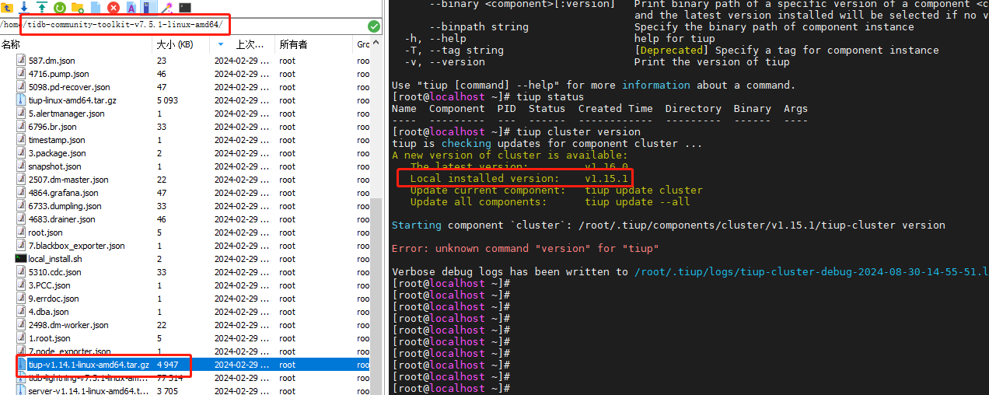This screenshot has height=395, width=989.
Task: Click the tiup-linux-amd64.tar.gz archive icon
Action: tap(21, 100)
